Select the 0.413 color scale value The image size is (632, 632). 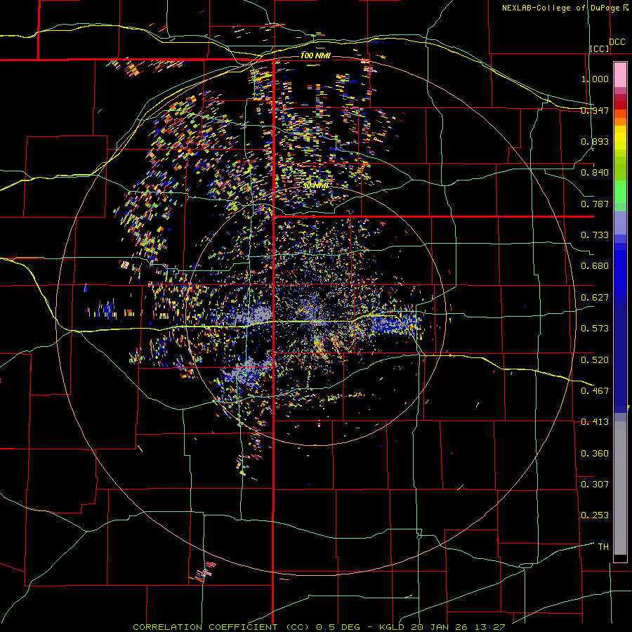point(595,422)
